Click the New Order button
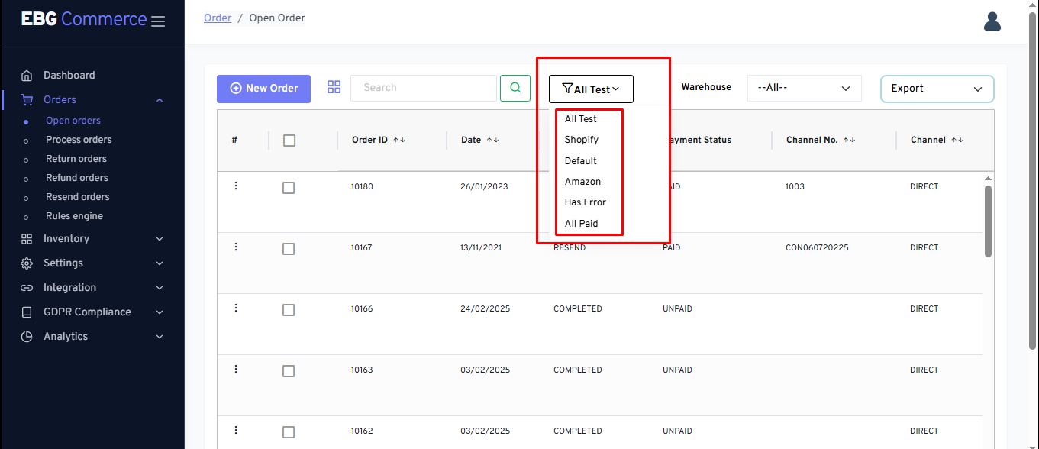The width and height of the screenshot is (1039, 449). click(263, 89)
